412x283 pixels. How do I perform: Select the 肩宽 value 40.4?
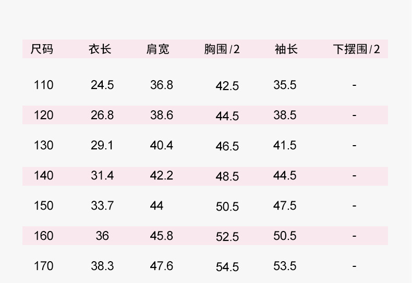pos(162,145)
